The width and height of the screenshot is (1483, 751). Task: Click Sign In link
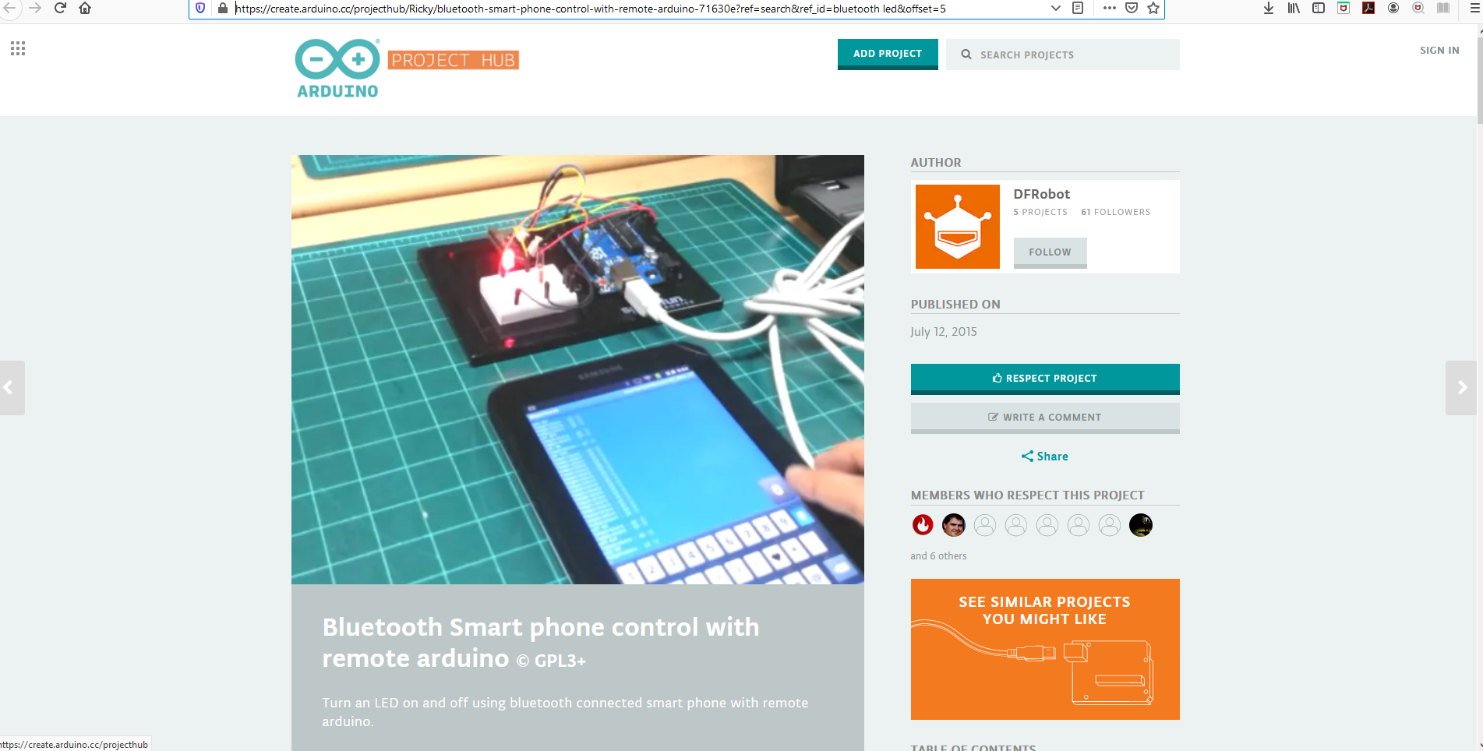[x=1439, y=50]
